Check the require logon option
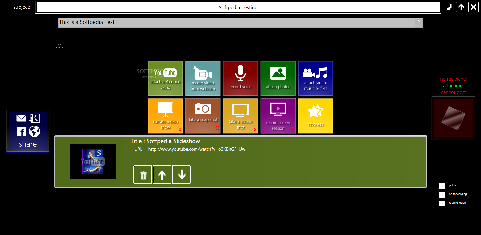 (442, 203)
